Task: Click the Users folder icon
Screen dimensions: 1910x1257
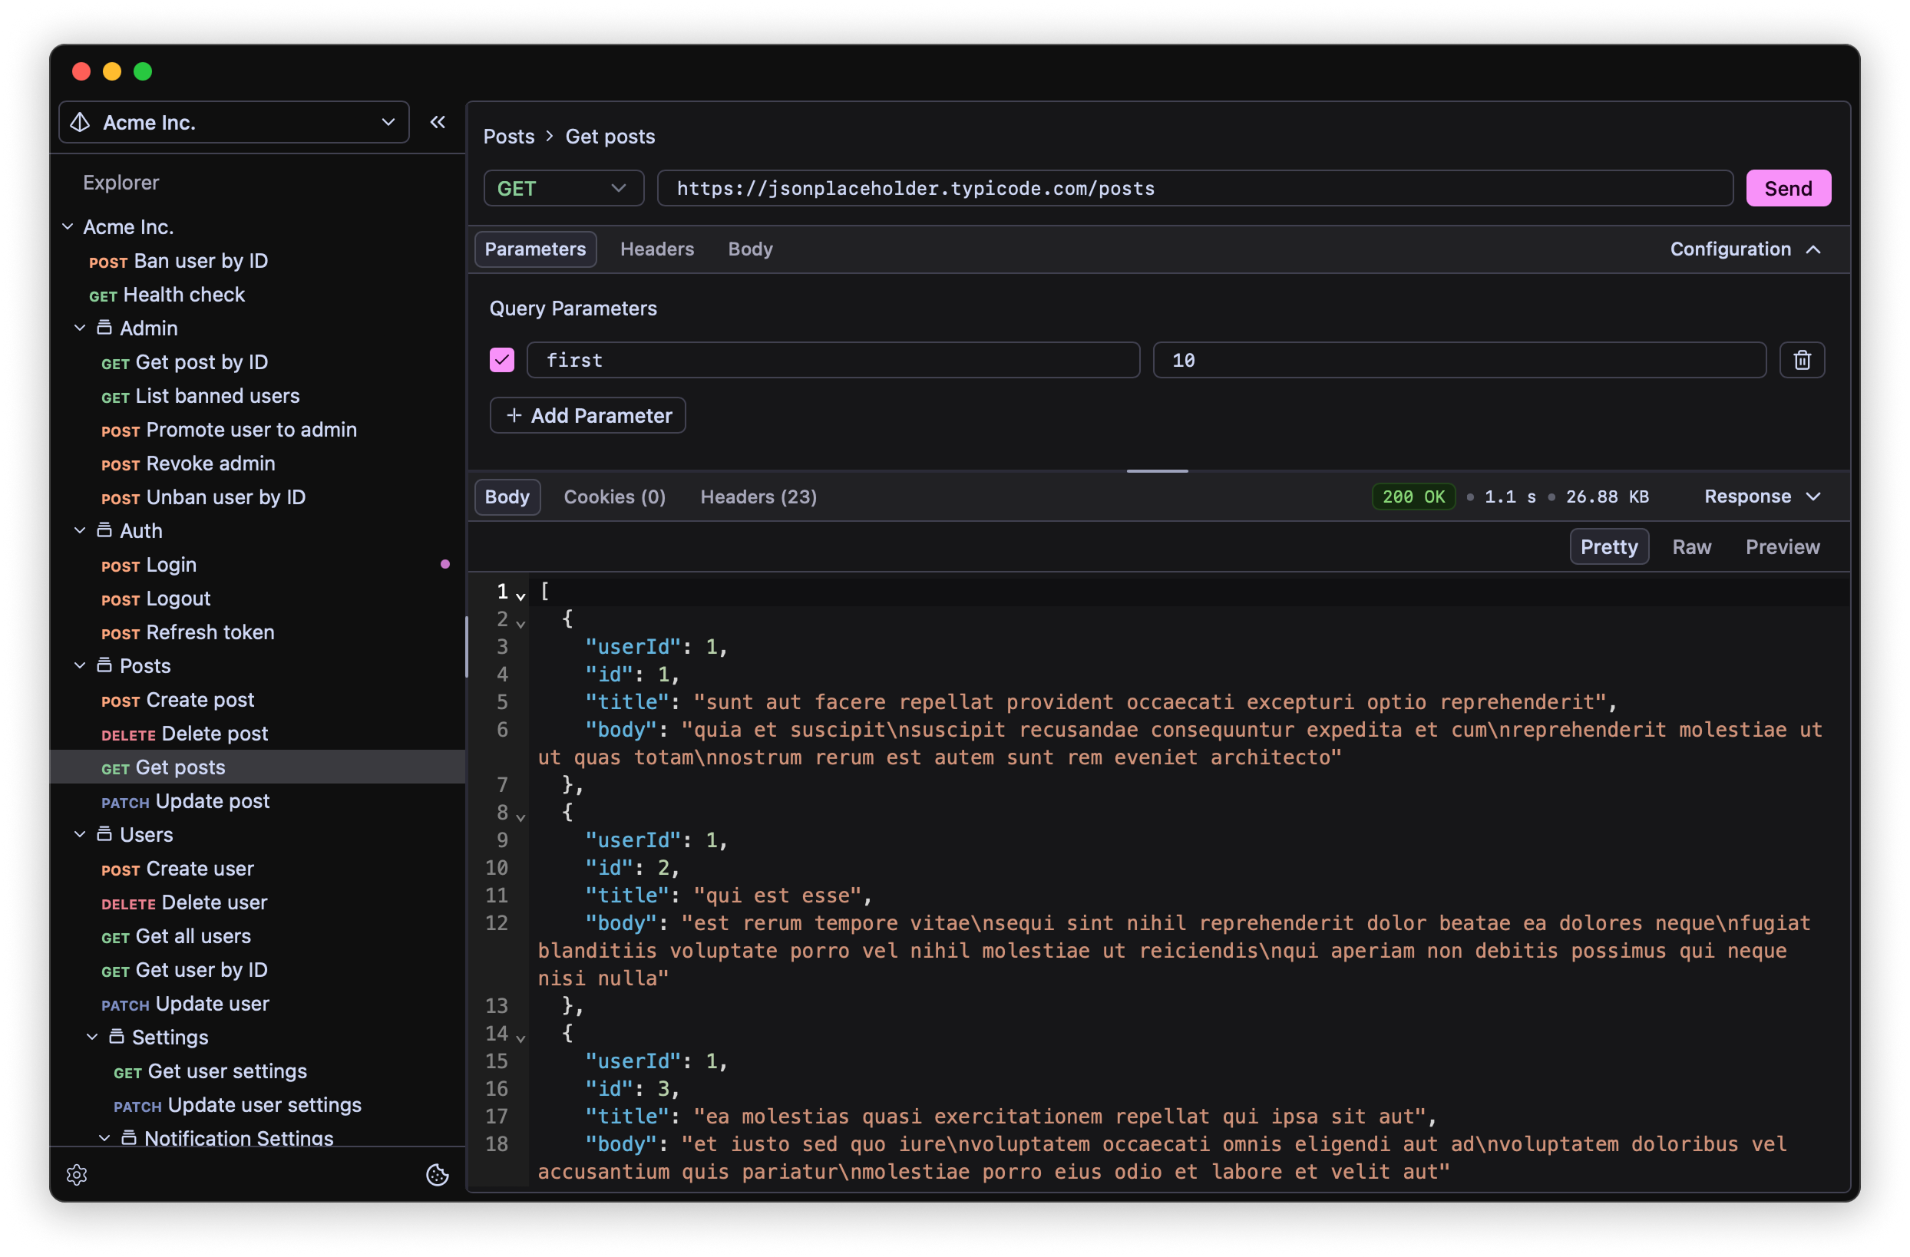Action: [104, 834]
